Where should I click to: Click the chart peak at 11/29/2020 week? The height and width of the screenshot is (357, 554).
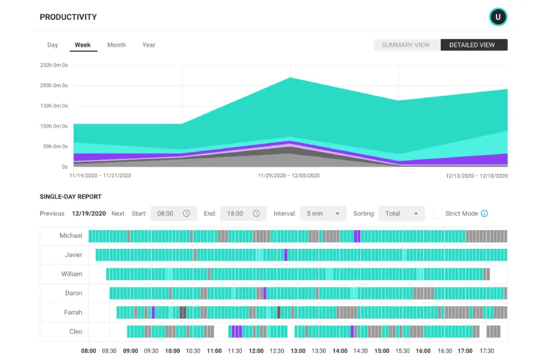[x=291, y=78]
